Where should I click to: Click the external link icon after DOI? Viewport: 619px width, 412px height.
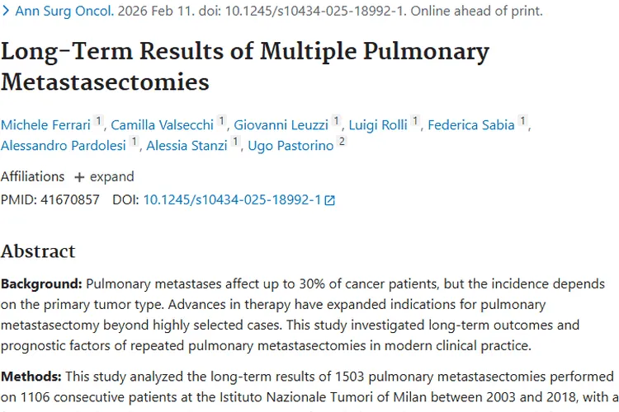tap(330, 200)
